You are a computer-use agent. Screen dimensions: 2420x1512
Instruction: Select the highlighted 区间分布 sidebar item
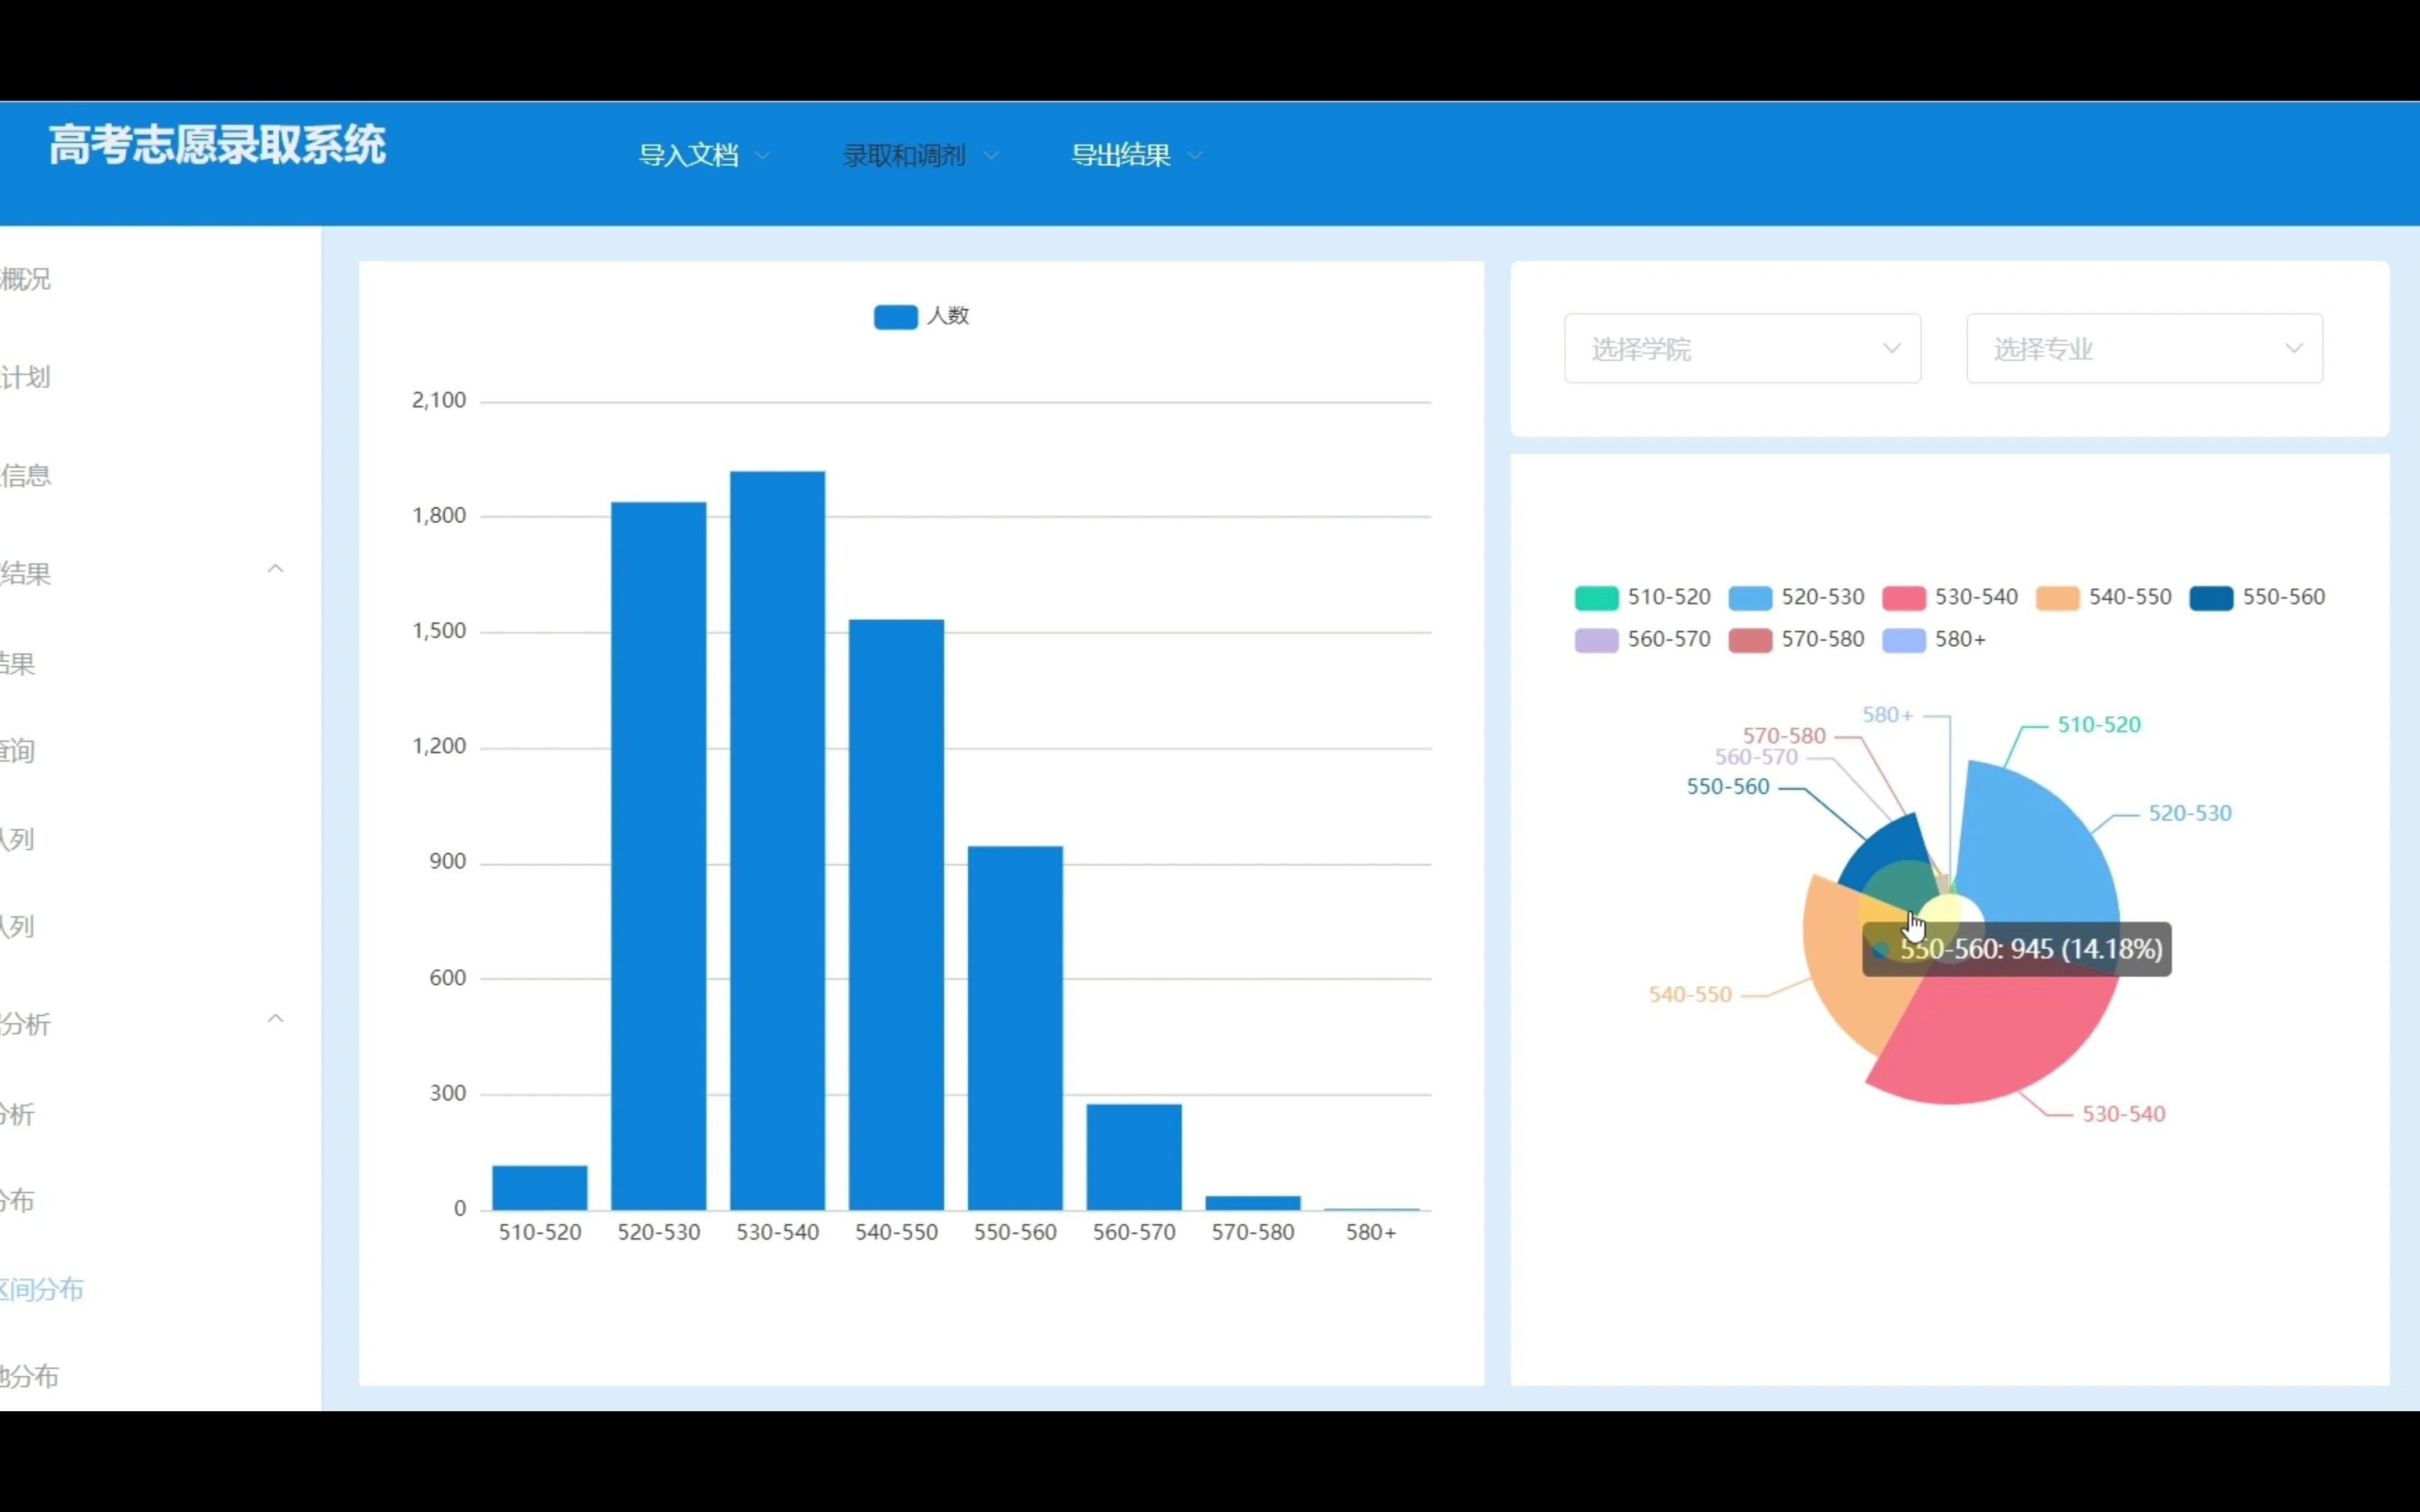click(x=42, y=1289)
